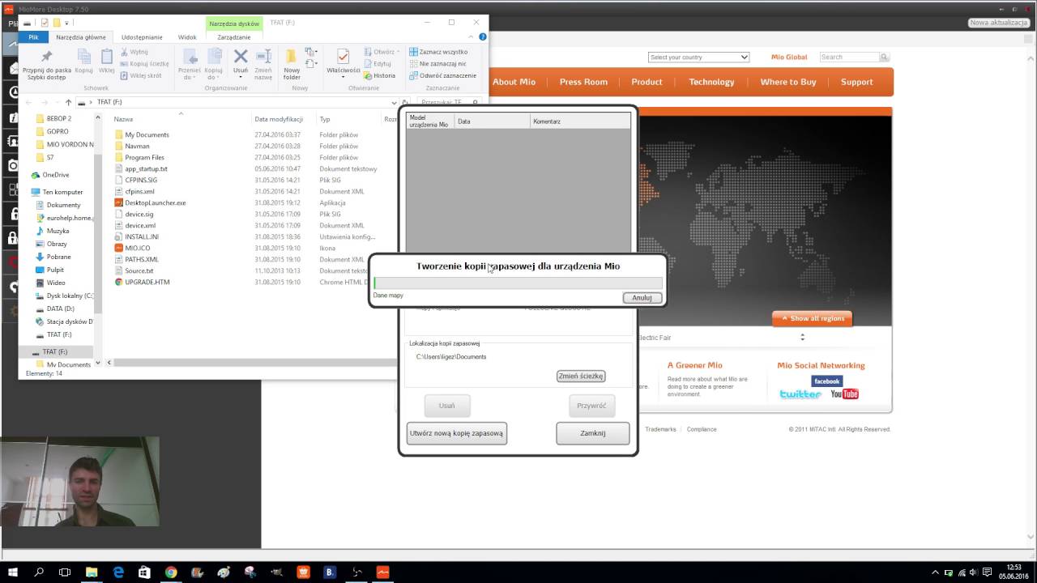Image resolution: width=1037 pixels, height=583 pixels.
Task: Open the Windows Store taskbar icon
Action: coord(144,572)
